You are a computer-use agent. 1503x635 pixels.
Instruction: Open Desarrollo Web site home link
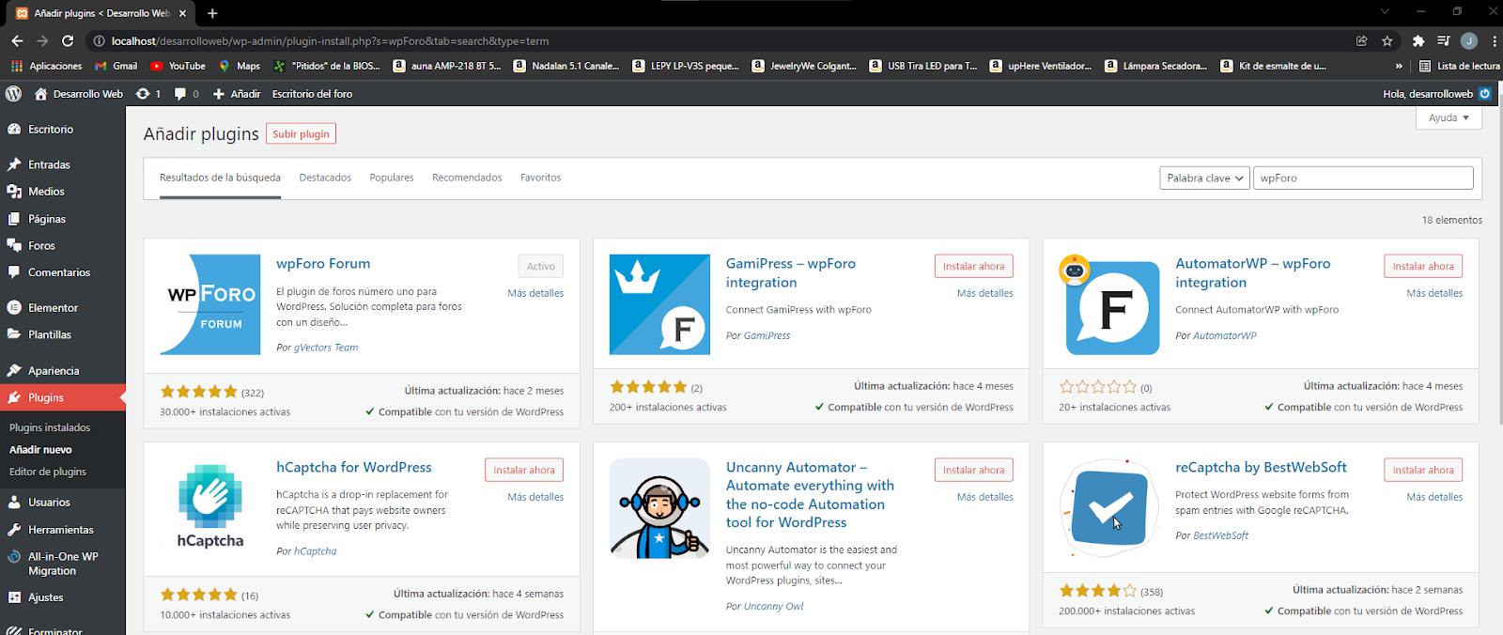click(x=79, y=94)
